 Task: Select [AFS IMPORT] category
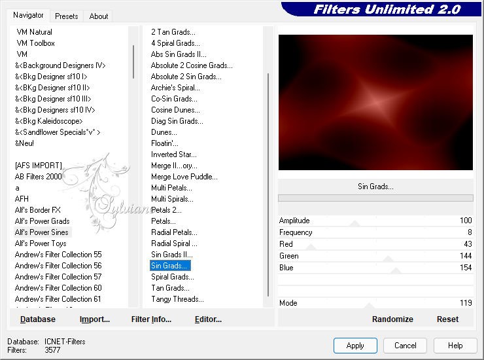coord(39,166)
